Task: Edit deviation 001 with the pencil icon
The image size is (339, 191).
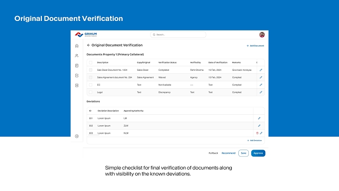Action: 259,118
